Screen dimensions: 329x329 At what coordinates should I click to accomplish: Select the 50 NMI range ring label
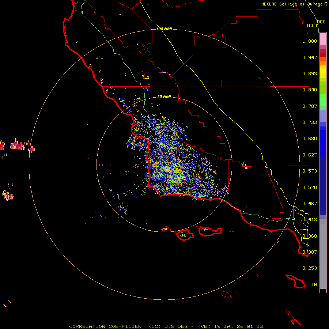pos(164,97)
